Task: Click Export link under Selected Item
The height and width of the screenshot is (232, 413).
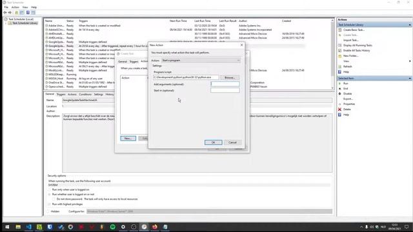Action: pyautogui.click(x=348, y=99)
